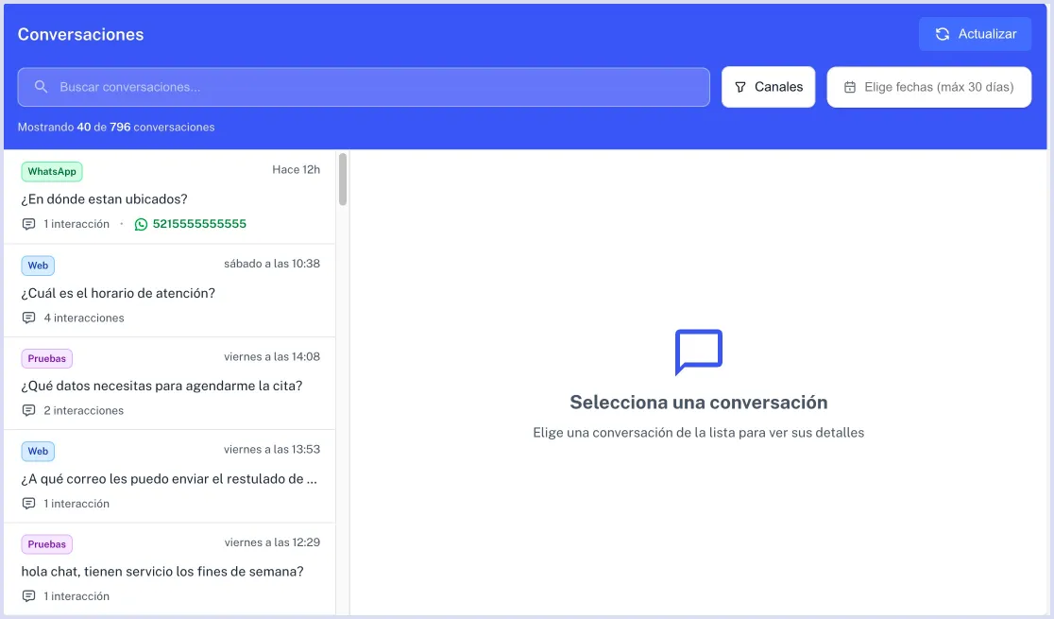Click the refresh icon in Actualizar button
This screenshot has width=1054, height=619.
942,33
